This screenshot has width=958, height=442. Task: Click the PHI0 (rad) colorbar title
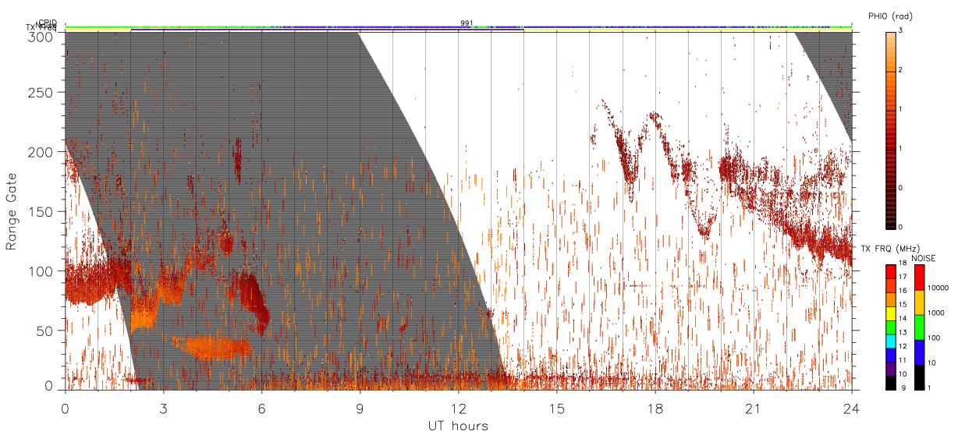tap(890, 16)
